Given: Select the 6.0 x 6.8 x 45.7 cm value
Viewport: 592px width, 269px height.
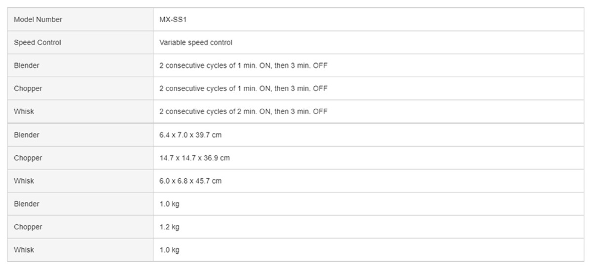Looking at the screenshot, I should point(190,181).
